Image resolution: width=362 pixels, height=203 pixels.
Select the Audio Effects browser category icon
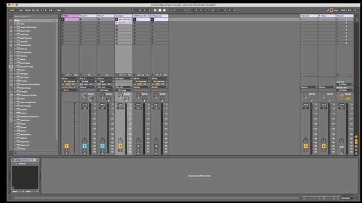[x=11, y=67]
